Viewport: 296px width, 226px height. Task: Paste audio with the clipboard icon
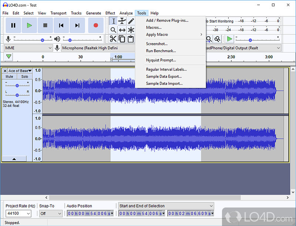(131, 39)
